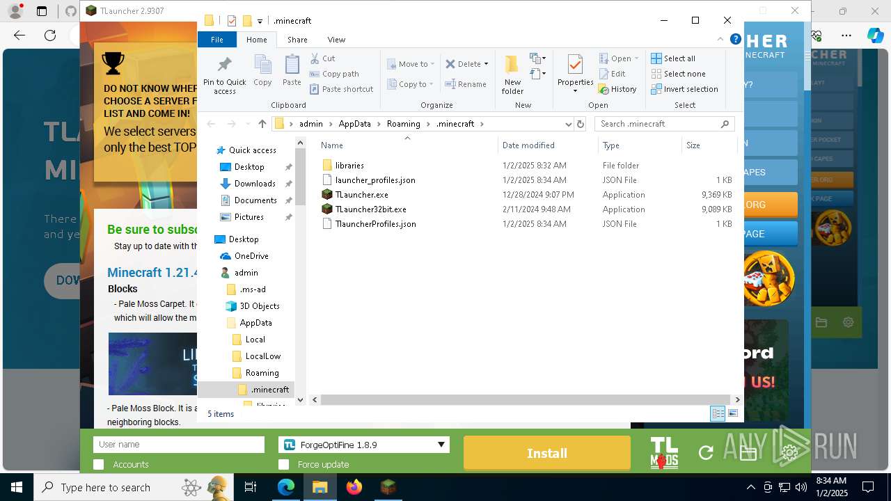Screen dimensions: 891x501
Task: Click the Copy ribbon icon
Action: coord(262,71)
